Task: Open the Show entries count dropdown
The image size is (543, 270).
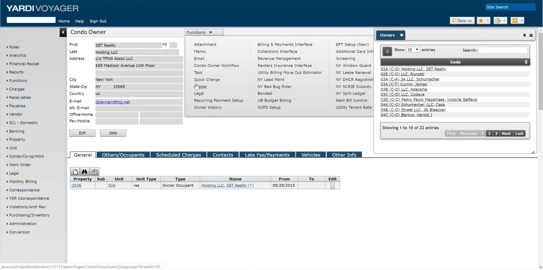Action: click(413, 50)
